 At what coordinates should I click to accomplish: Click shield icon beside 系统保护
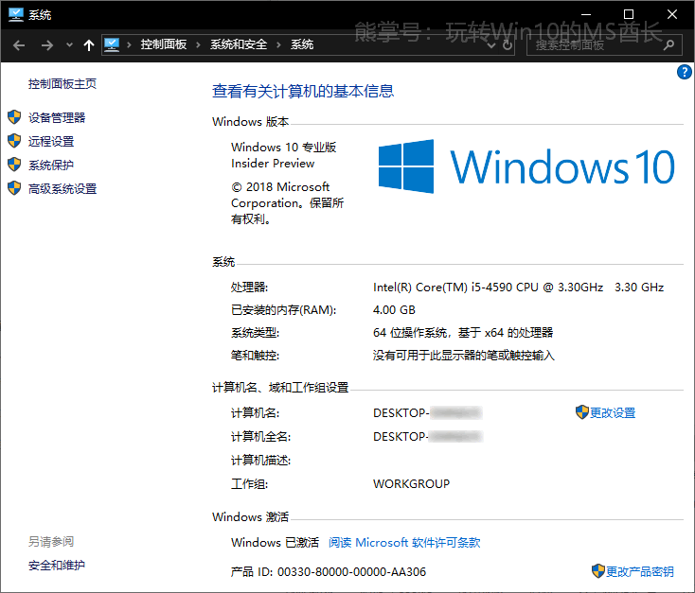coord(14,165)
